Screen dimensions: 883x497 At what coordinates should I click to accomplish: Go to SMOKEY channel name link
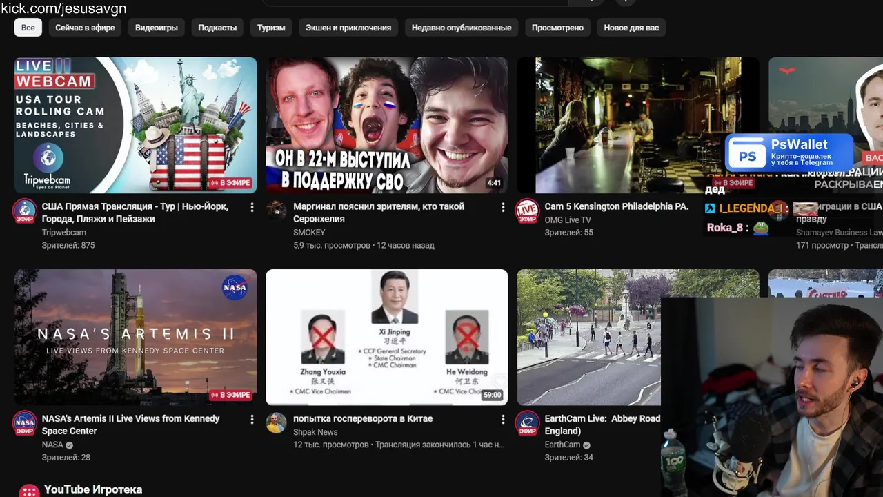309,233
